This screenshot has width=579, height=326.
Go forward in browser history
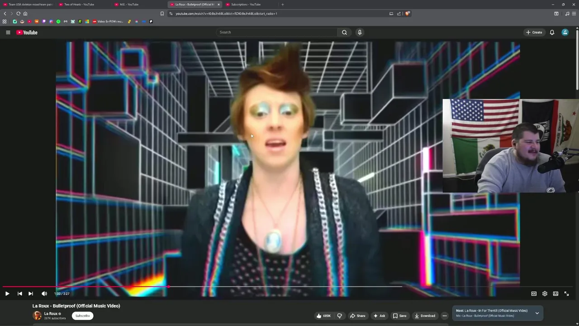pos(12,14)
